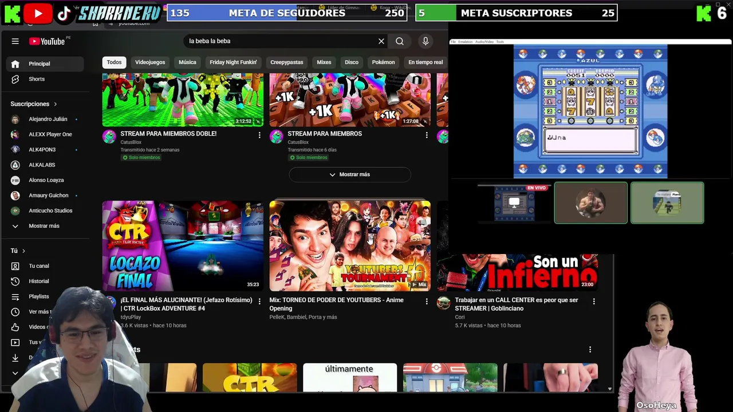The image size is (733, 412).
Task: Expand more sidebar items below the download icon
Action: (x=15, y=373)
